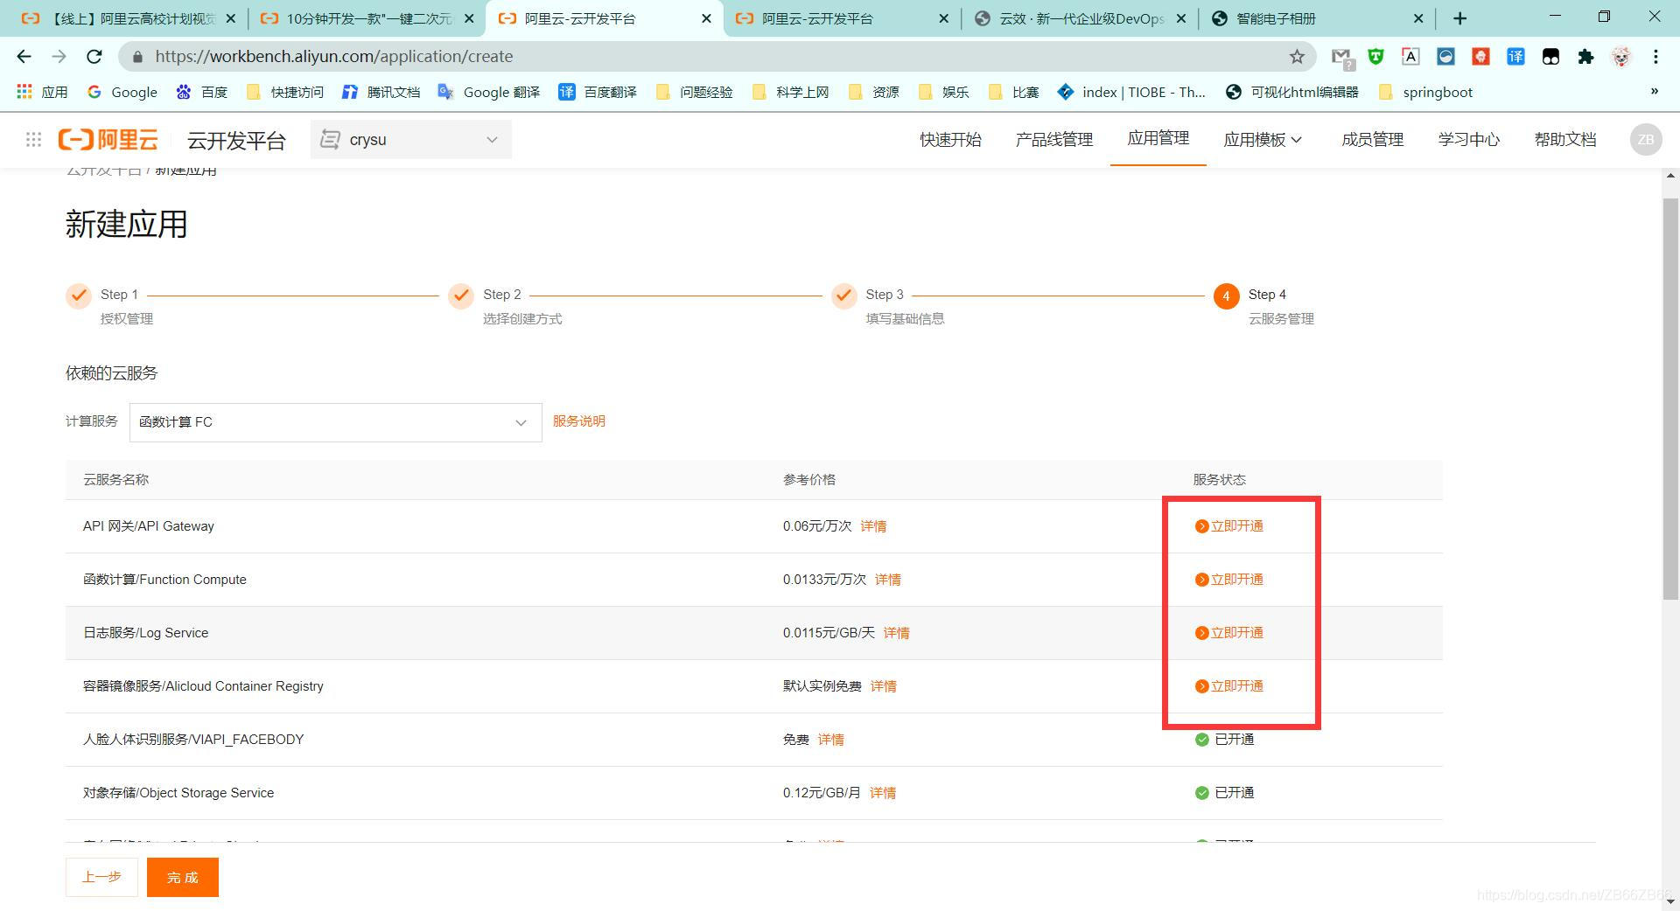Open 详情 for VIAPI_FACEBODY

pos(831,740)
